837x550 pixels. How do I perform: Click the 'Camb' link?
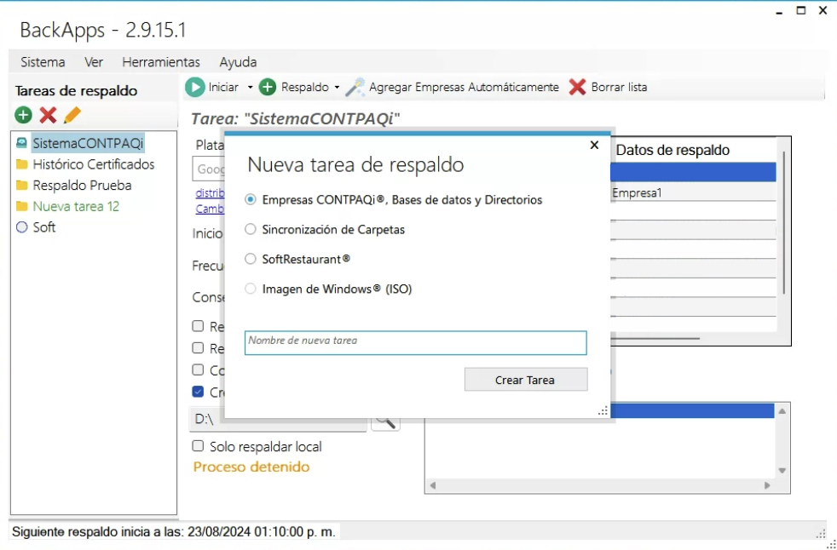click(210, 209)
